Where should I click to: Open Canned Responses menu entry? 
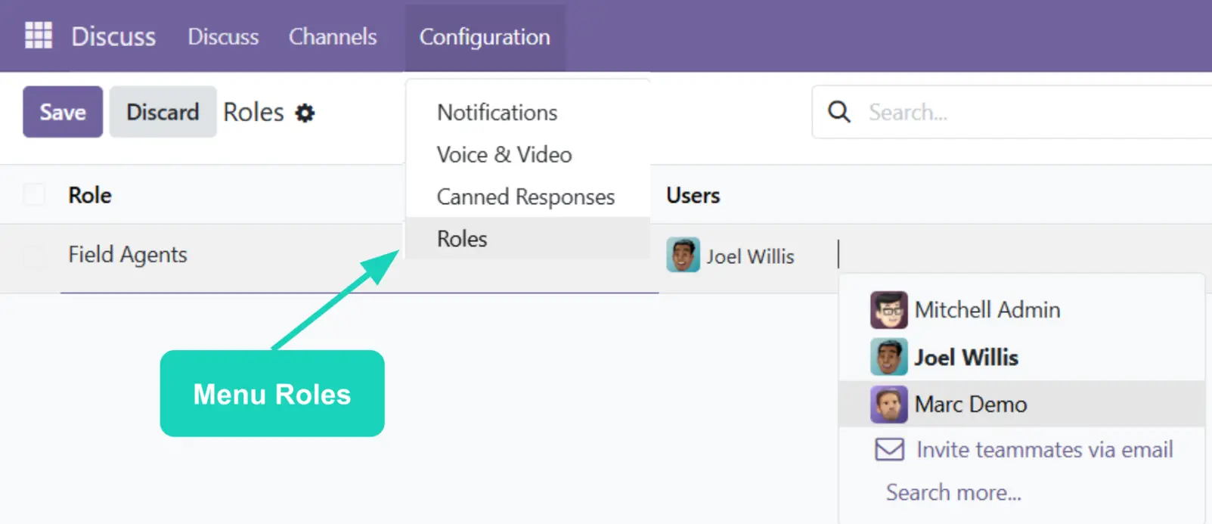click(525, 197)
